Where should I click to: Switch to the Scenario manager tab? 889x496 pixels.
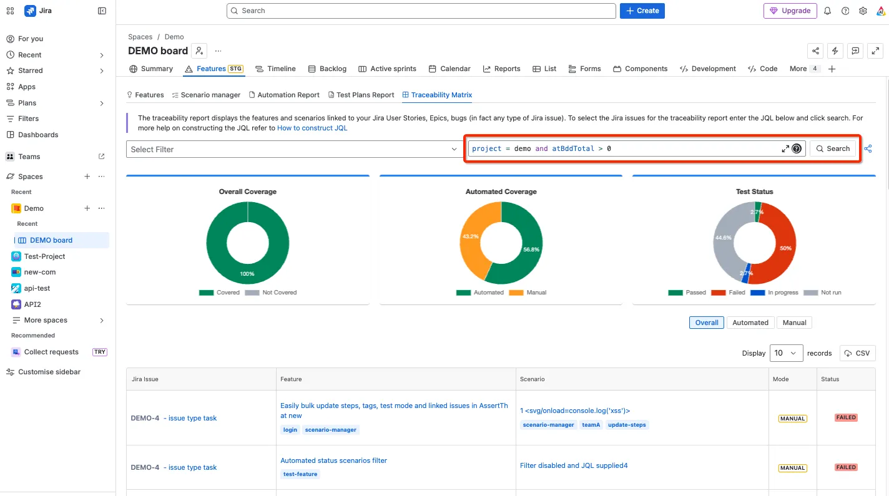pyautogui.click(x=206, y=95)
